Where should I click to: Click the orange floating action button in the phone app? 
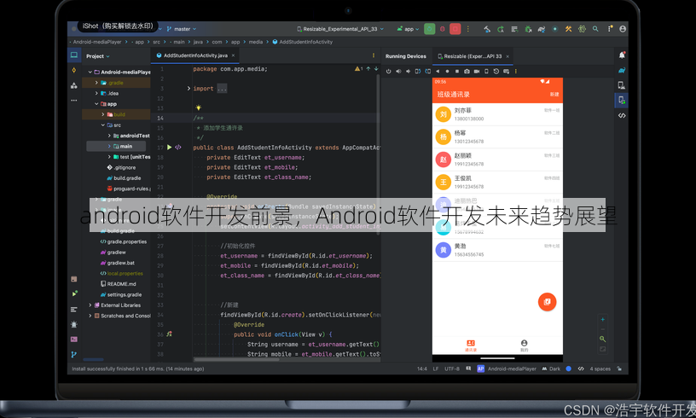(x=547, y=302)
